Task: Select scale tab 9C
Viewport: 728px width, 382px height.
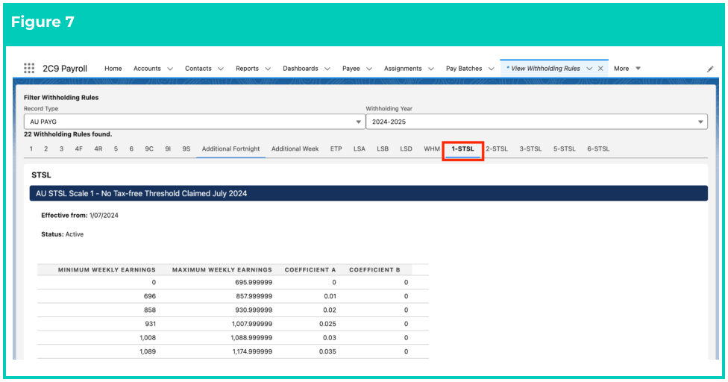Action: click(x=149, y=149)
